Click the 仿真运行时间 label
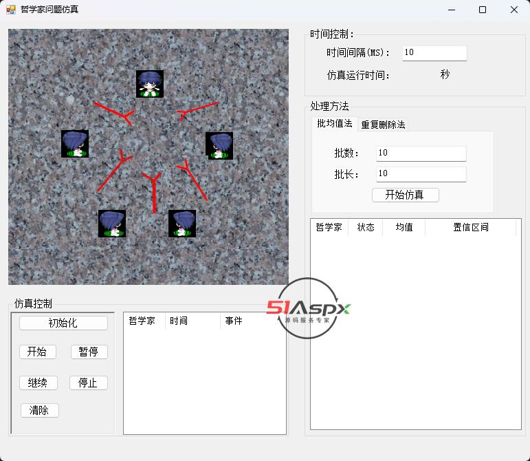Image resolution: width=530 pixels, height=461 pixels. (x=358, y=75)
